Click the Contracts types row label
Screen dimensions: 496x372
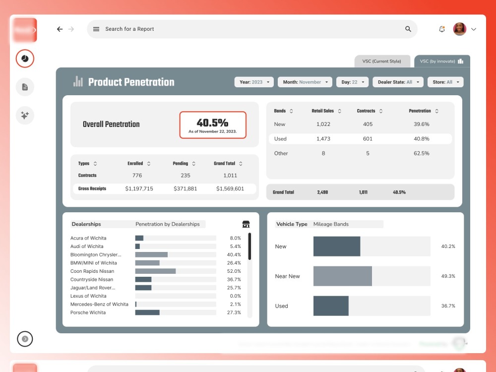click(87, 175)
